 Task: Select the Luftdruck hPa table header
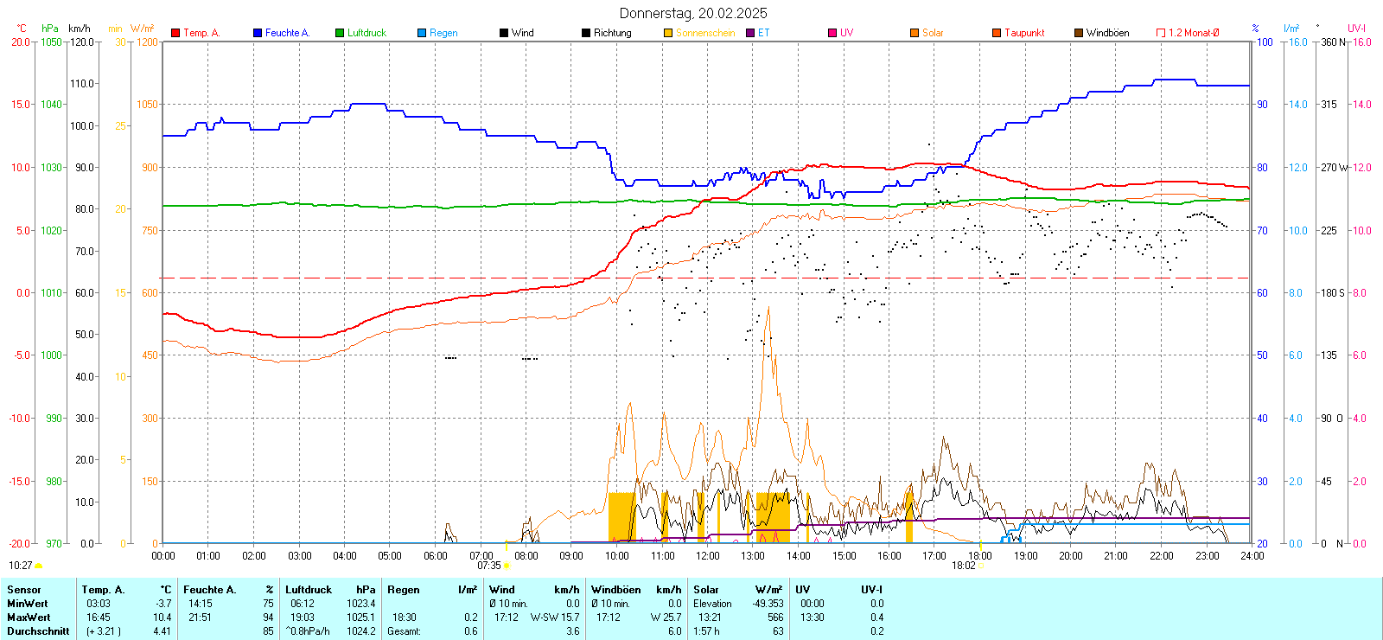[330, 590]
